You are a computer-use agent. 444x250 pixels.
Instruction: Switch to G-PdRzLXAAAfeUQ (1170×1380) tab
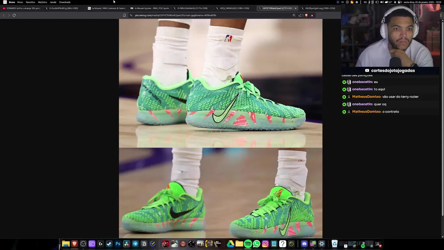(192, 8)
